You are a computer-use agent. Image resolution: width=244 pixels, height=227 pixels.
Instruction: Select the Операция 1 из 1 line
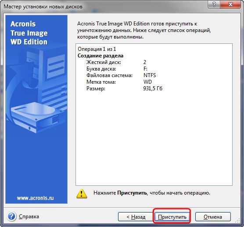tap(97, 49)
